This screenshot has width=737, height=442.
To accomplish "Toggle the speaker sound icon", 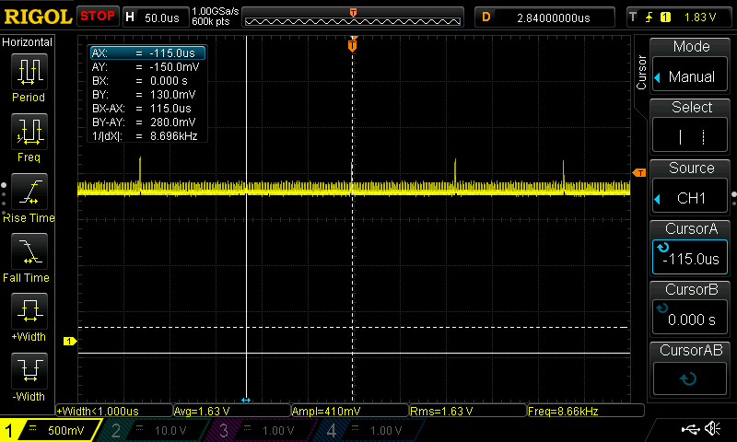I will point(712,429).
